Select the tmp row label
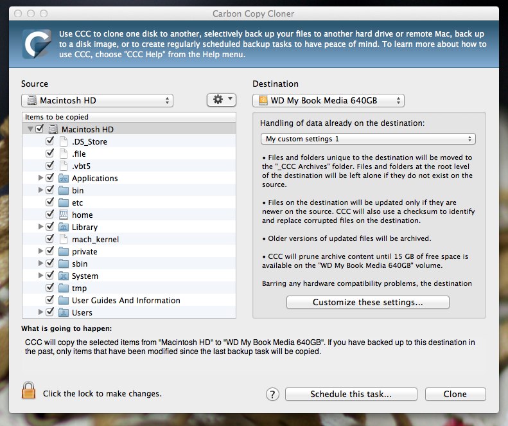The width and height of the screenshot is (508, 426). pyautogui.click(x=79, y=288)
